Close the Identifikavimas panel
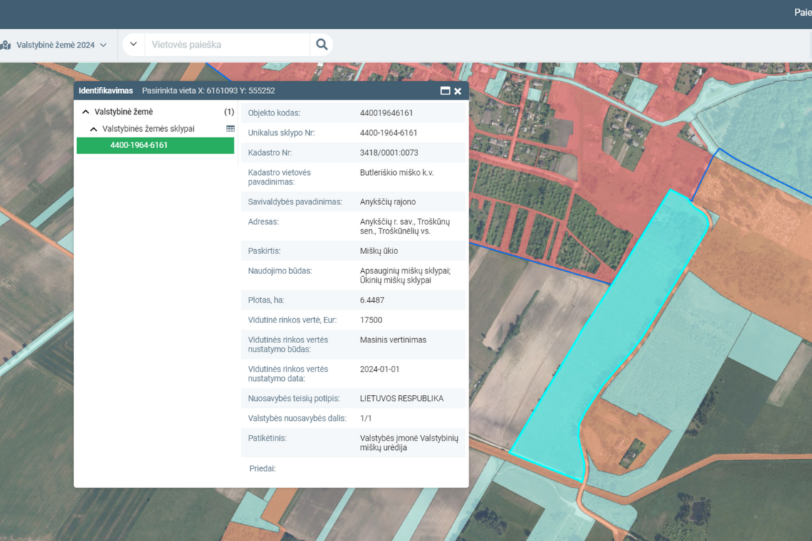The width and height of the screenshot is (812, 541). click(458, 91)
